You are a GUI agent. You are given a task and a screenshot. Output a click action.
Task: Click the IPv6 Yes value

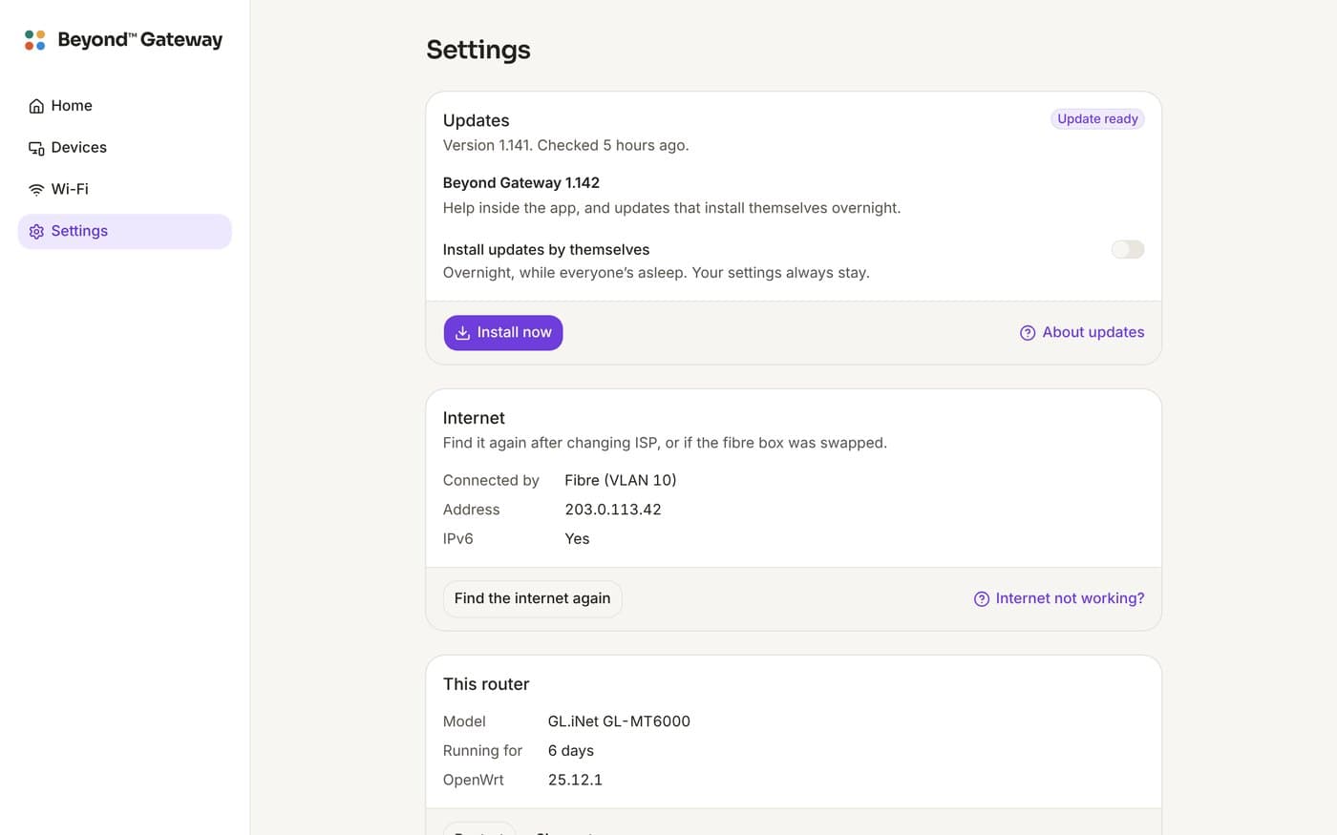[577, 539]
